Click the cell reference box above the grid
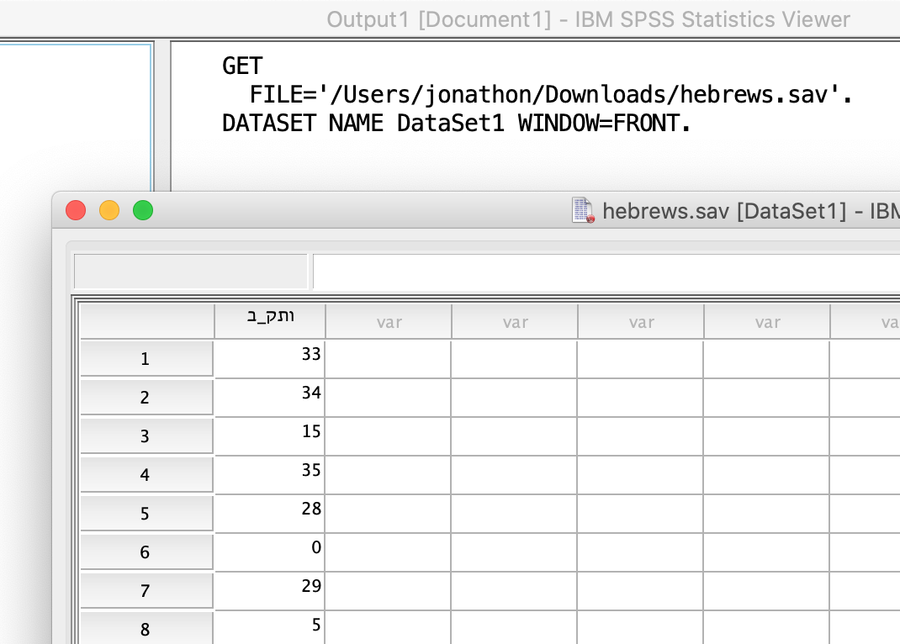 point(189,271)
